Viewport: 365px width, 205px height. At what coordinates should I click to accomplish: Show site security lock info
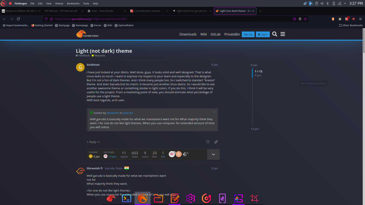coord(51,19)
